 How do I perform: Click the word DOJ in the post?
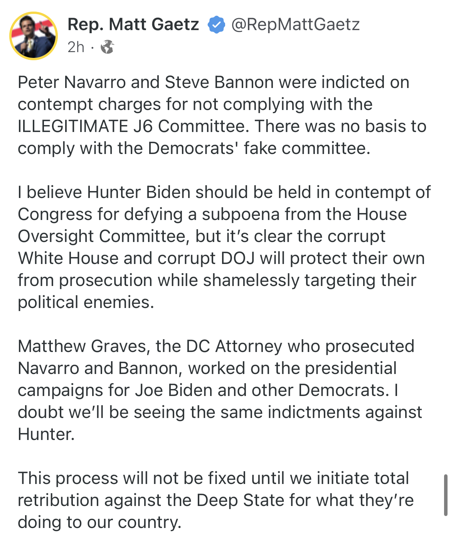[238, 259]
